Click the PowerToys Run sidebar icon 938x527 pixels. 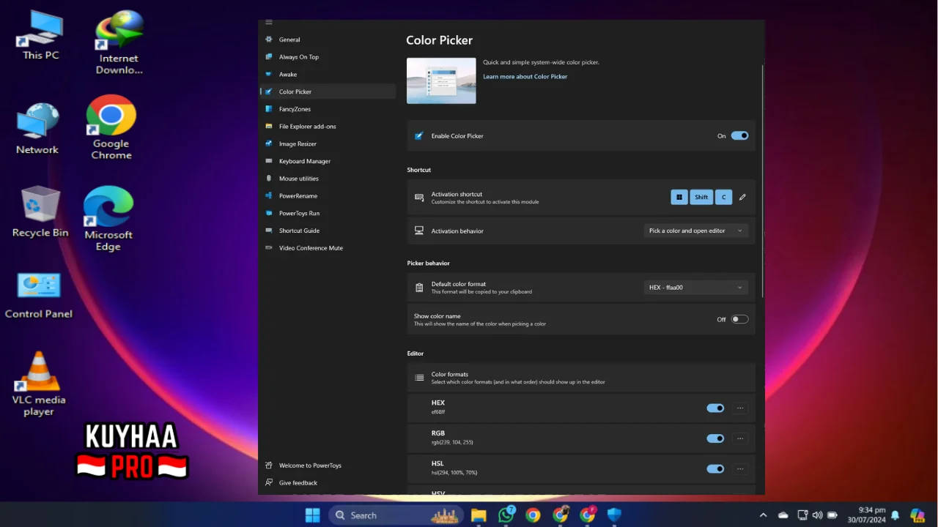point(269,213)
